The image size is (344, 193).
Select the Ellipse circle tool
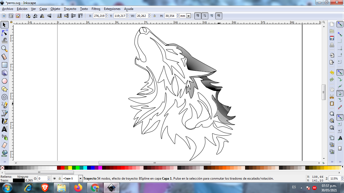click(x=4, y=81)
